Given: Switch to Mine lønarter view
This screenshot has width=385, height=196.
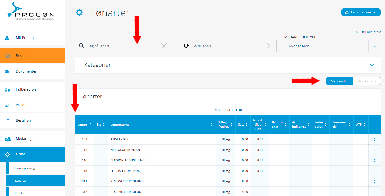Looking at the screenshot, I should [367, 81].
